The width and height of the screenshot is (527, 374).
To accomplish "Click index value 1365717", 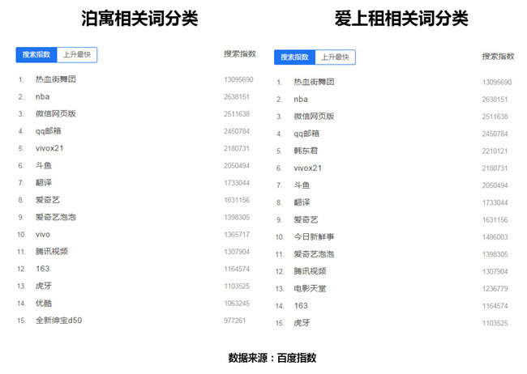I will pyautogui.click(x=237, y=235).
